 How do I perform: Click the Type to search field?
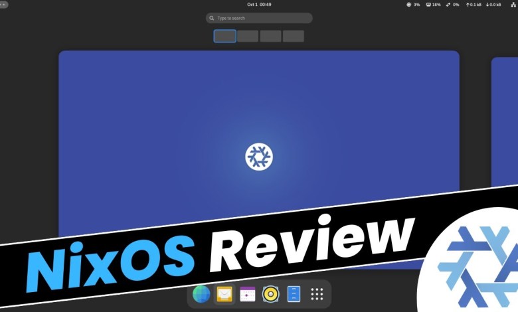tap(259, 18)
